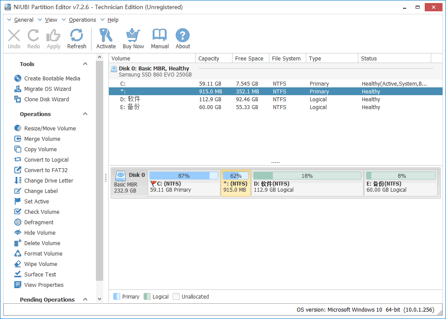Run Surface Test on volume

tap(40, 275)
